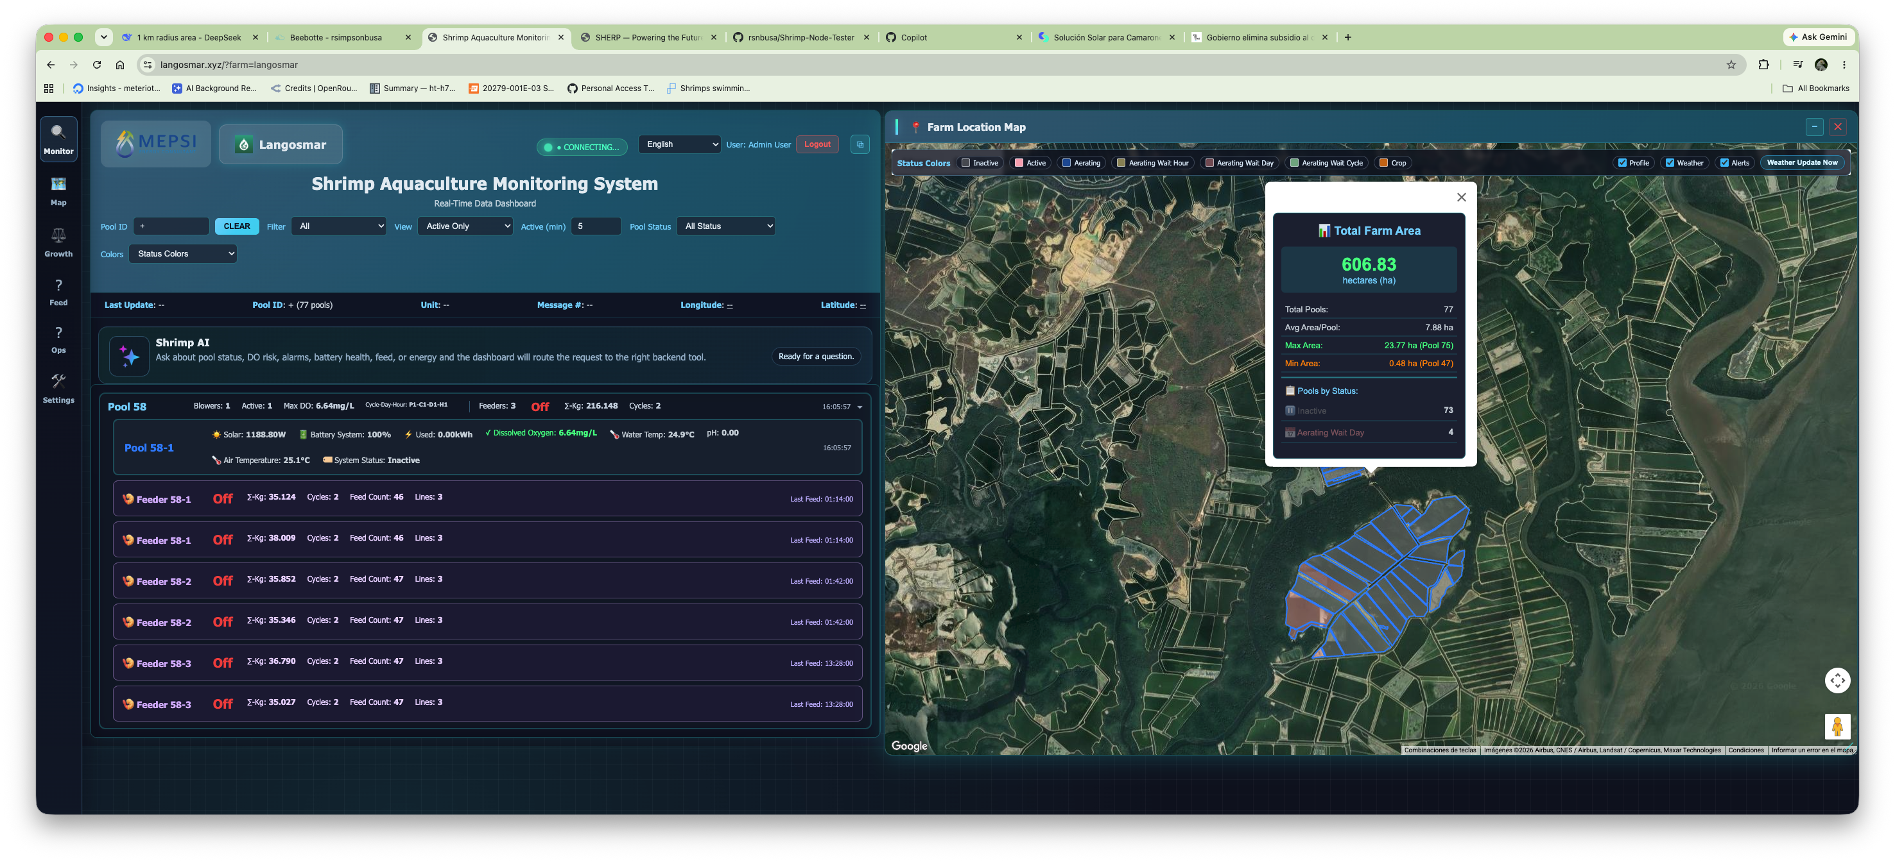1895x862 pixels.
Task: Select the Crop legend chip
Action: coord(1392,163)
